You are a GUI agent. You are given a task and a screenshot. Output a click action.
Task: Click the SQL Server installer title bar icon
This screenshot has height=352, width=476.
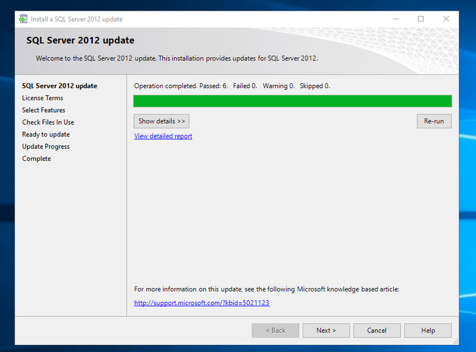click(x=23, y=19)
